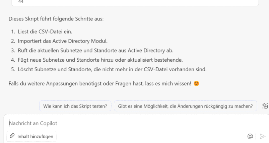Click line number 44 in the code block
The height and width of the screenshot is (143, 269).
pyautogui.click(x=21, y=2)
